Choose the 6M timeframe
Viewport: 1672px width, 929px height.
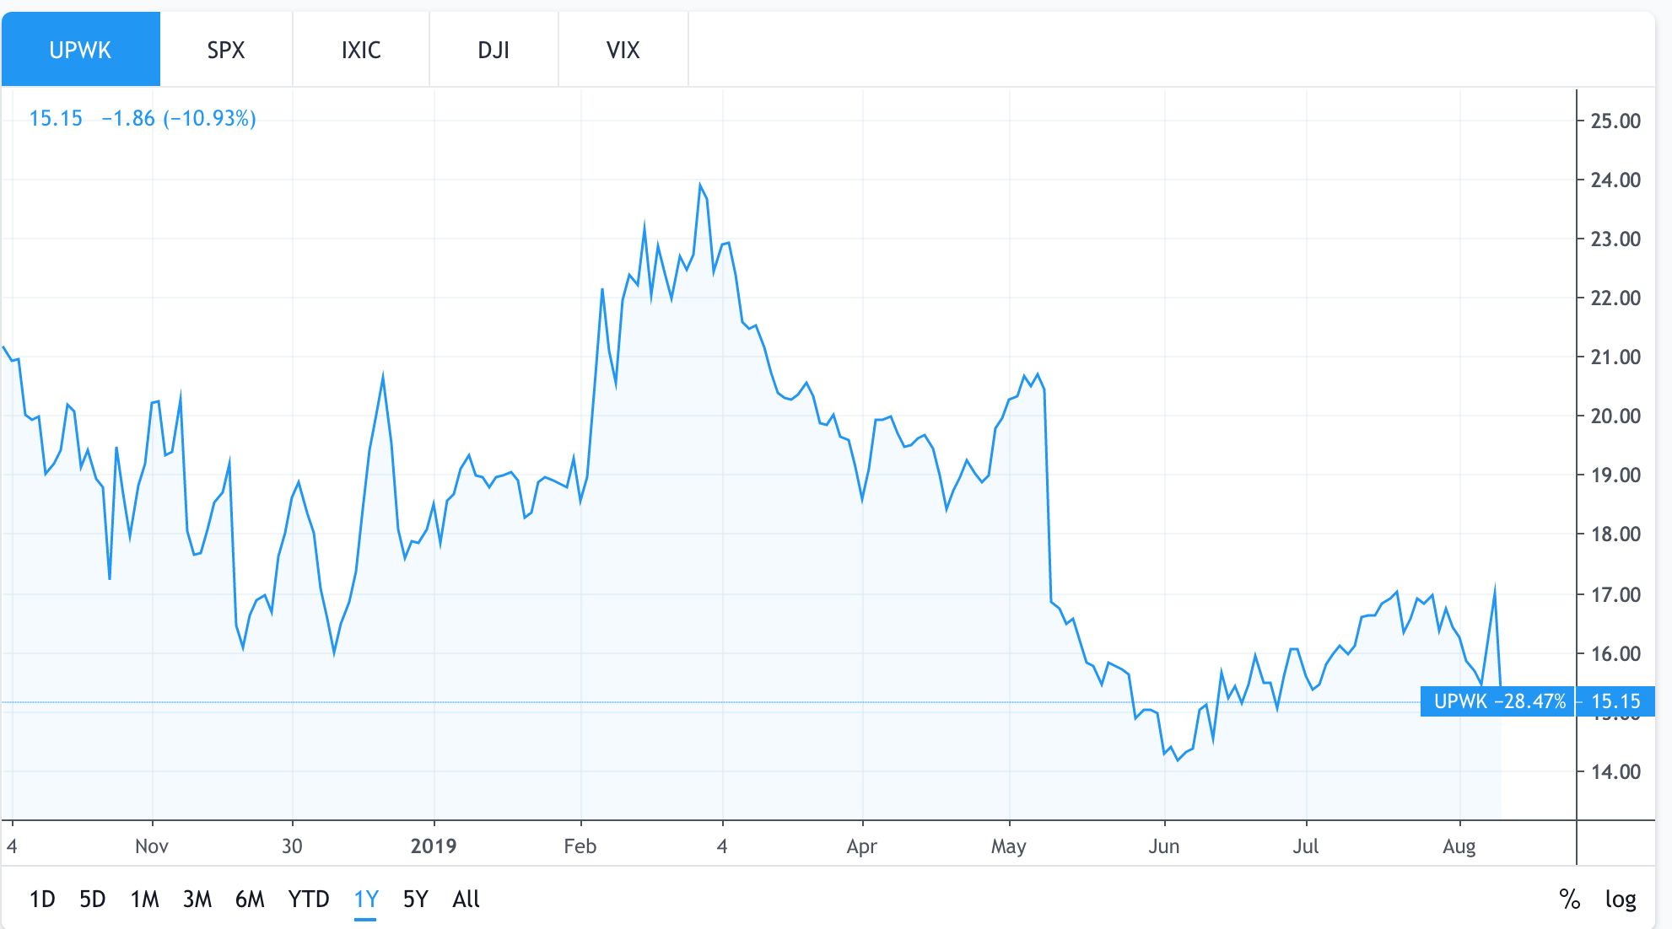pyautogui.click(x=251, y=899)
